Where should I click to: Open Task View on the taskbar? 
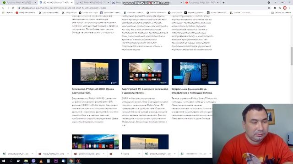tap(18, 161)
